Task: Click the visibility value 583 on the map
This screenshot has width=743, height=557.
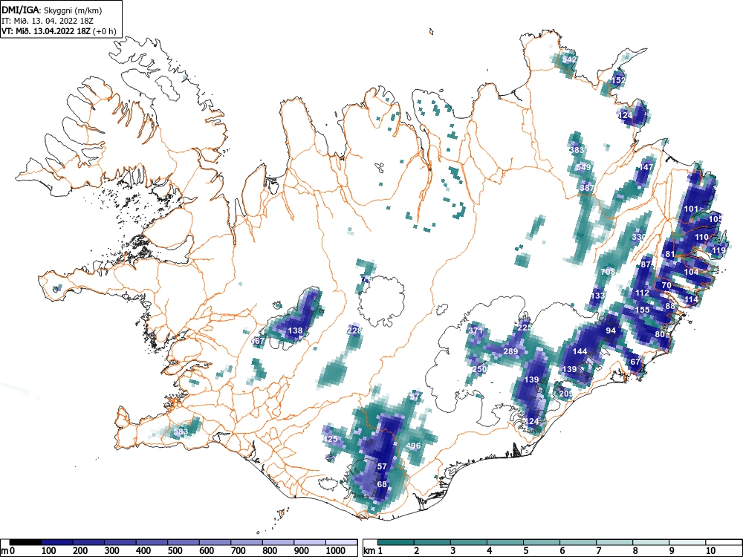Action: point(181,431)
